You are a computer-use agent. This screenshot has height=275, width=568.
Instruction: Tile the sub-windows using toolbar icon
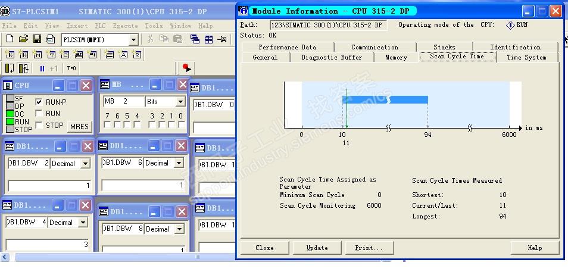coord(208,39)
